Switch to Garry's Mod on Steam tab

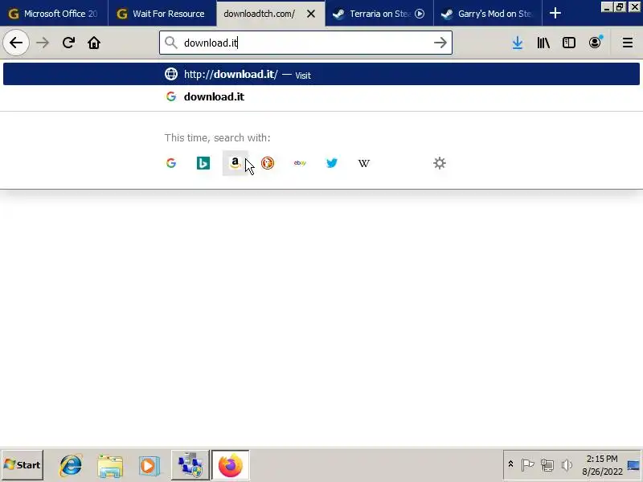point(488,14)
